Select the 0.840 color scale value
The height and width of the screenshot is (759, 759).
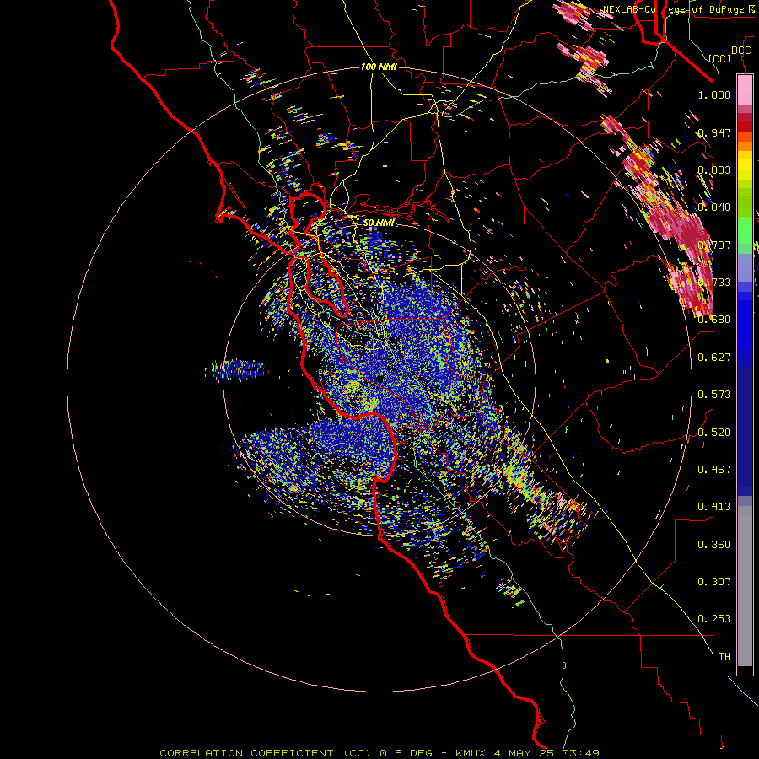click(714, 207)
